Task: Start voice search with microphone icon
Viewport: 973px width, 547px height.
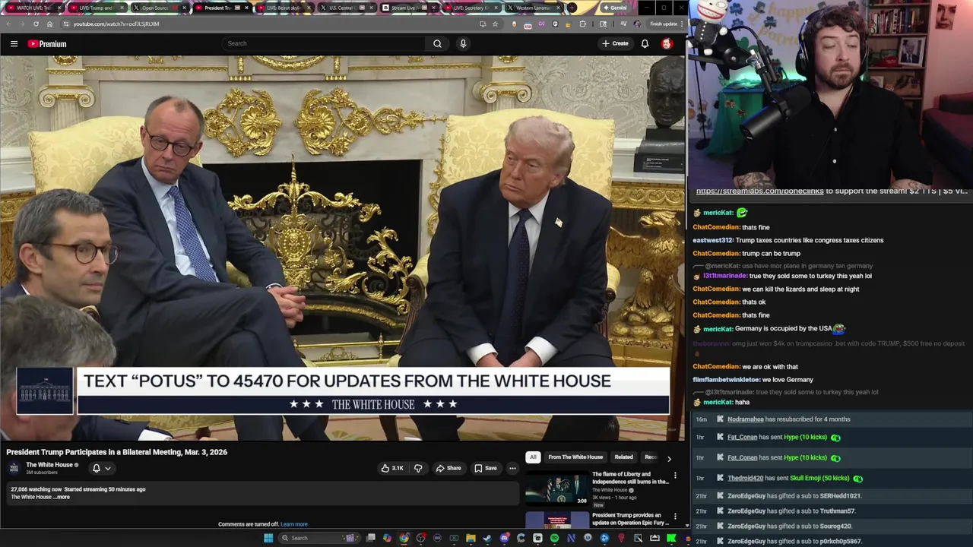Action: pos(463,43)
